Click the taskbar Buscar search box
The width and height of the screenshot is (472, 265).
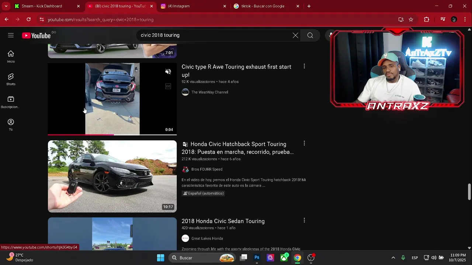(202, 258)
